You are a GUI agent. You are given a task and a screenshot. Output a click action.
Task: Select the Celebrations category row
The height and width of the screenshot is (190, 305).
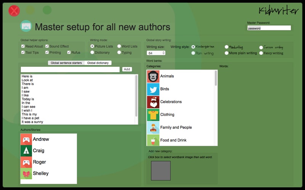pos(180,102)
